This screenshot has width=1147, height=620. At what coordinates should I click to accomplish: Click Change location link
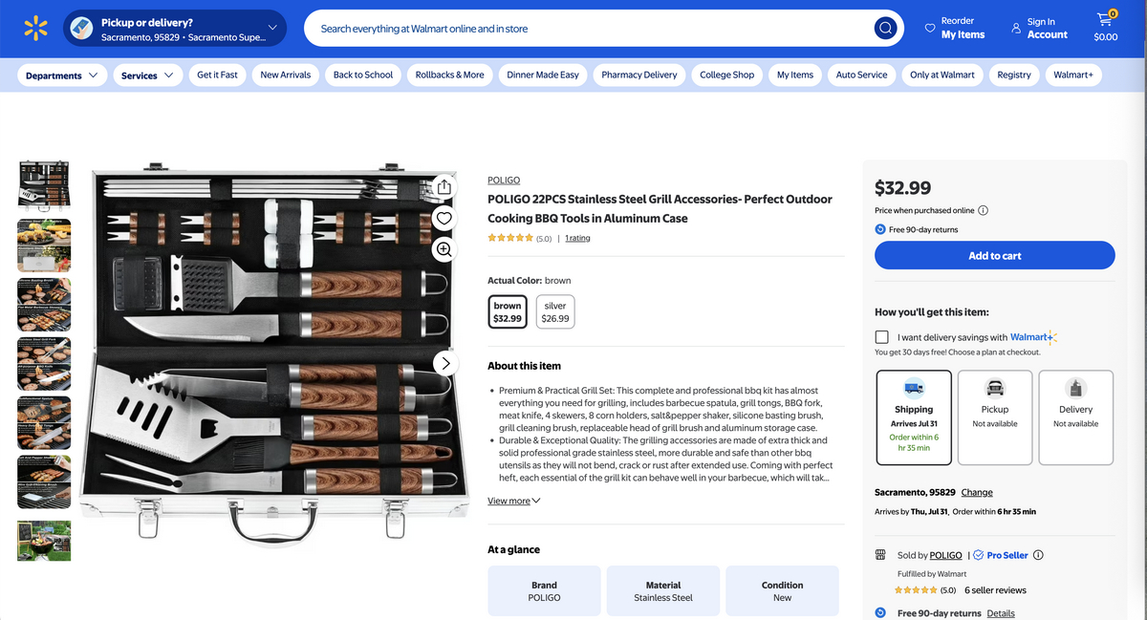coord(977,492)
